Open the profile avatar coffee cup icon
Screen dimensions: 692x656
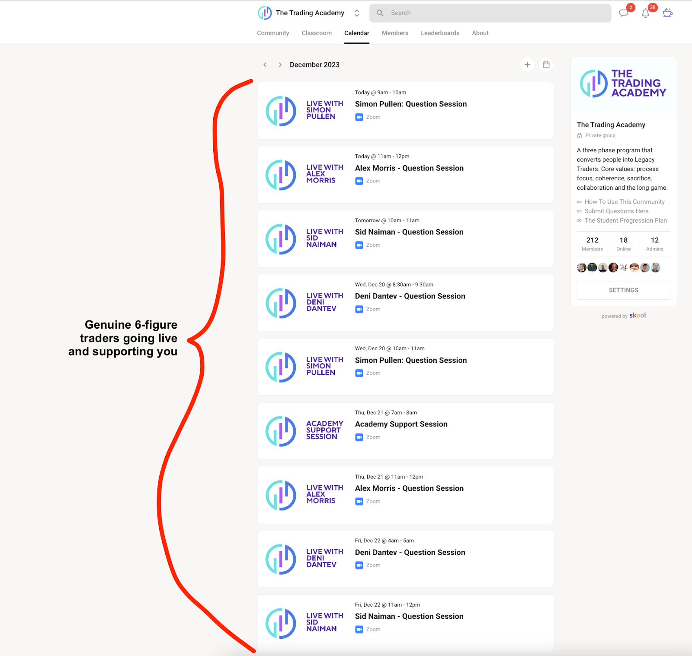668,13
